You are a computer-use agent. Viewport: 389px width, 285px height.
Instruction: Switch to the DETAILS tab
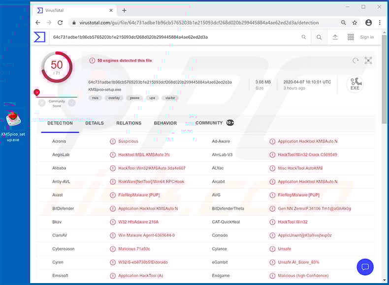pos(95,123)
